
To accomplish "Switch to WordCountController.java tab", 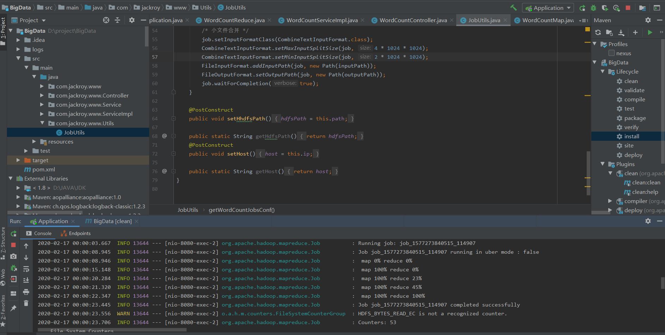I will coord(413,20).
